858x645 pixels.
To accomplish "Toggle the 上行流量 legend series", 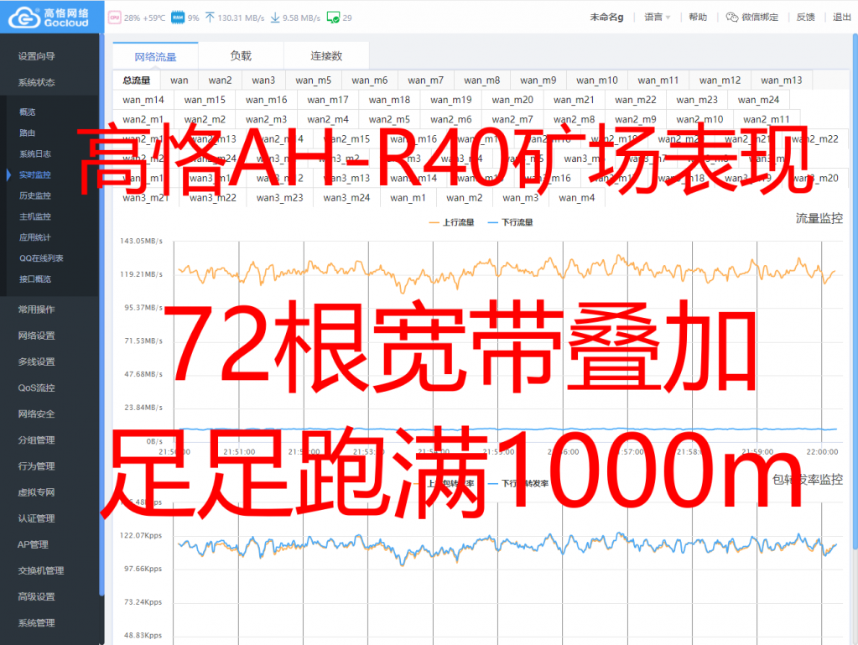I will tap(451, 222).
